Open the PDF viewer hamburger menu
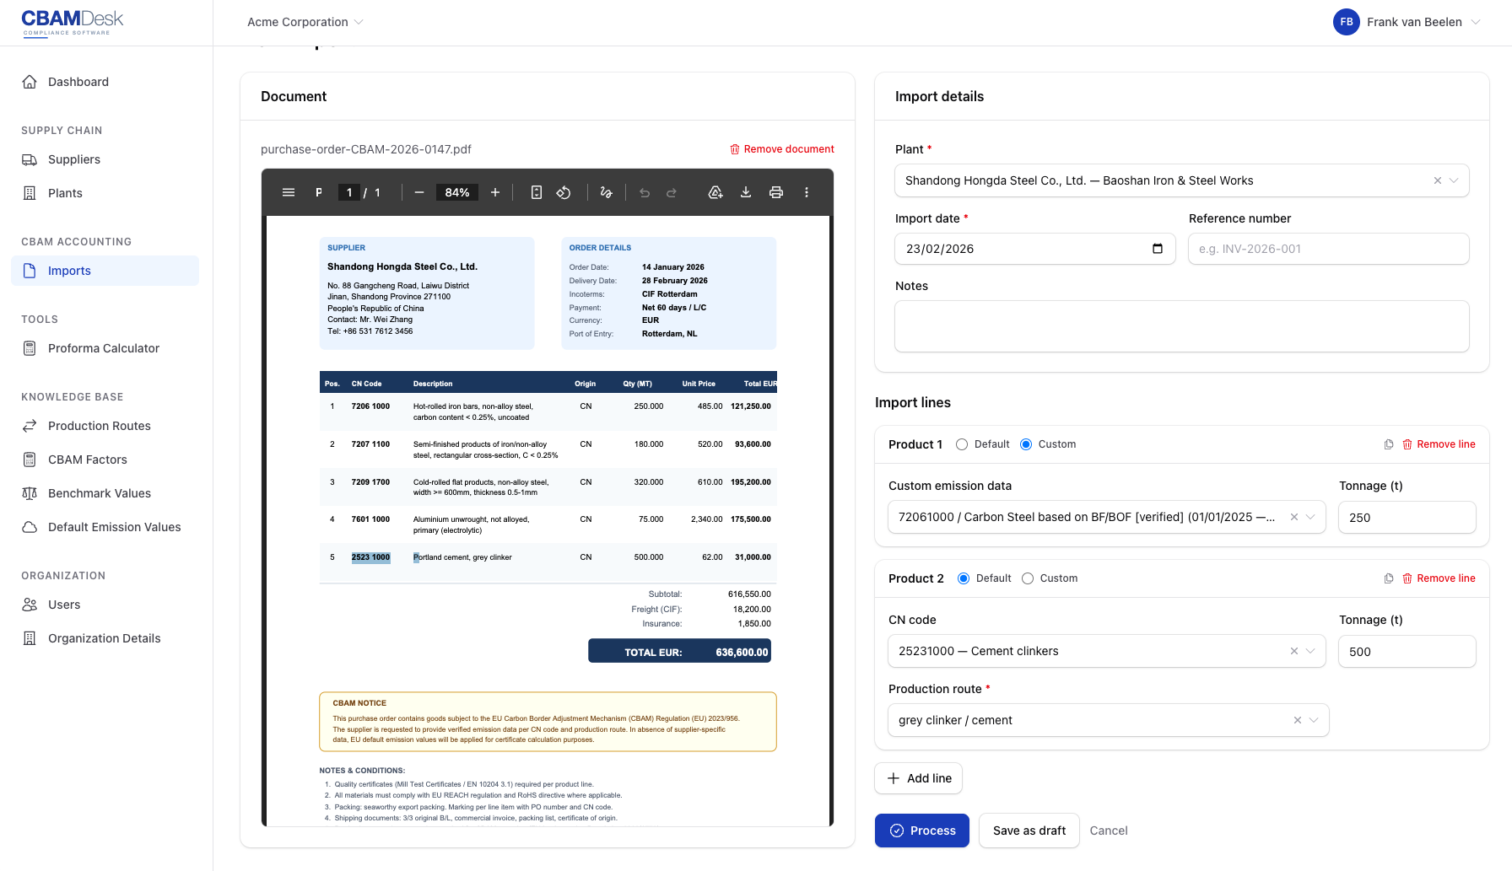Image resolution: width=1512 pixels, height=871 pixels. 288,192
